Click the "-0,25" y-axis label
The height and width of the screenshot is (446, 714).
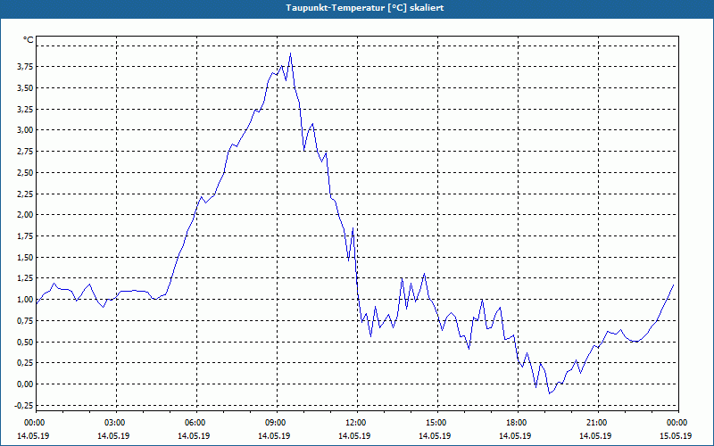click(24, 406)
